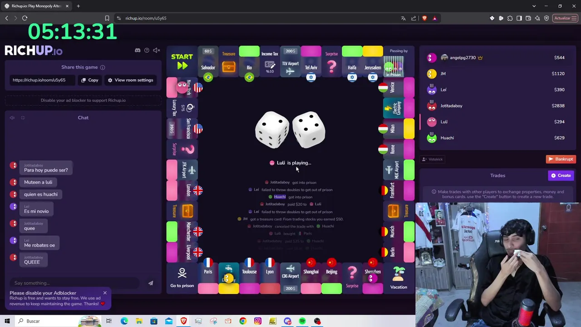Click the START corner tile

pos(182,61)
